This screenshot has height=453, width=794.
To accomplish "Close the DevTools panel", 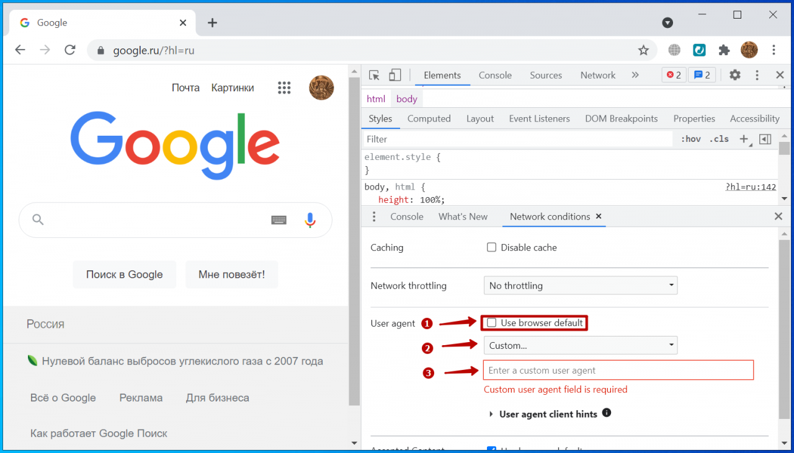I will tap(780, 75).
